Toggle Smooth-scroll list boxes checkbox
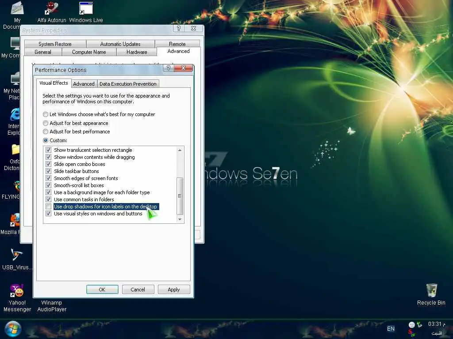Screen dimensions: 453x339 click(x=49, y=185)
